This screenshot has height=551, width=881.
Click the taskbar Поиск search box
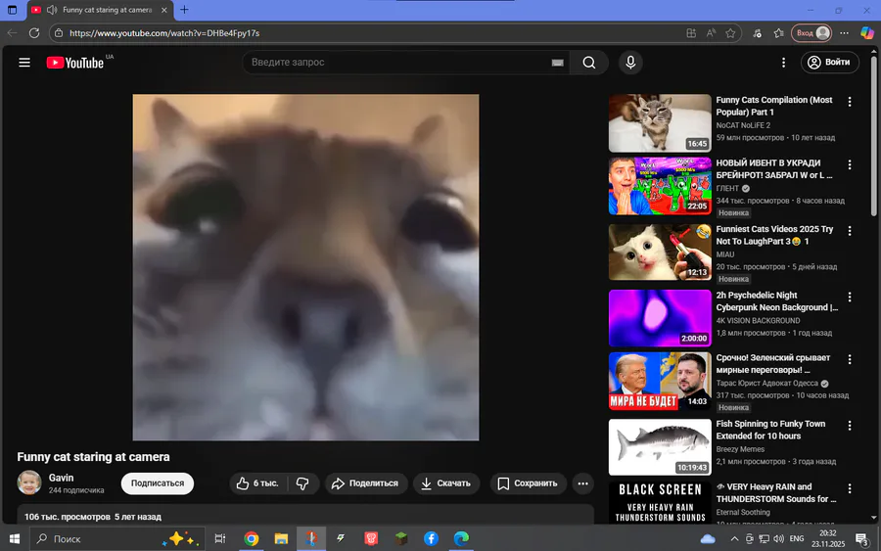coord(116,538)
